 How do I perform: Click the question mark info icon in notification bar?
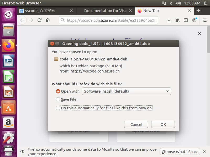22,152
